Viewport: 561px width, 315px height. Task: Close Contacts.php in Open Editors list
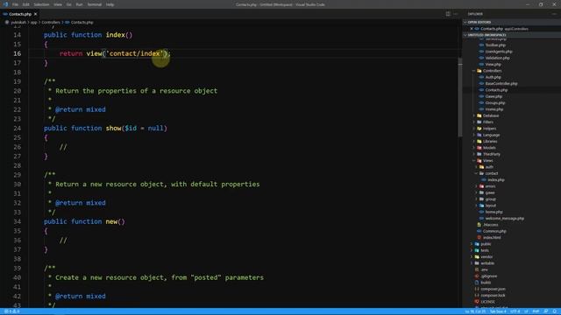[472, 29]
